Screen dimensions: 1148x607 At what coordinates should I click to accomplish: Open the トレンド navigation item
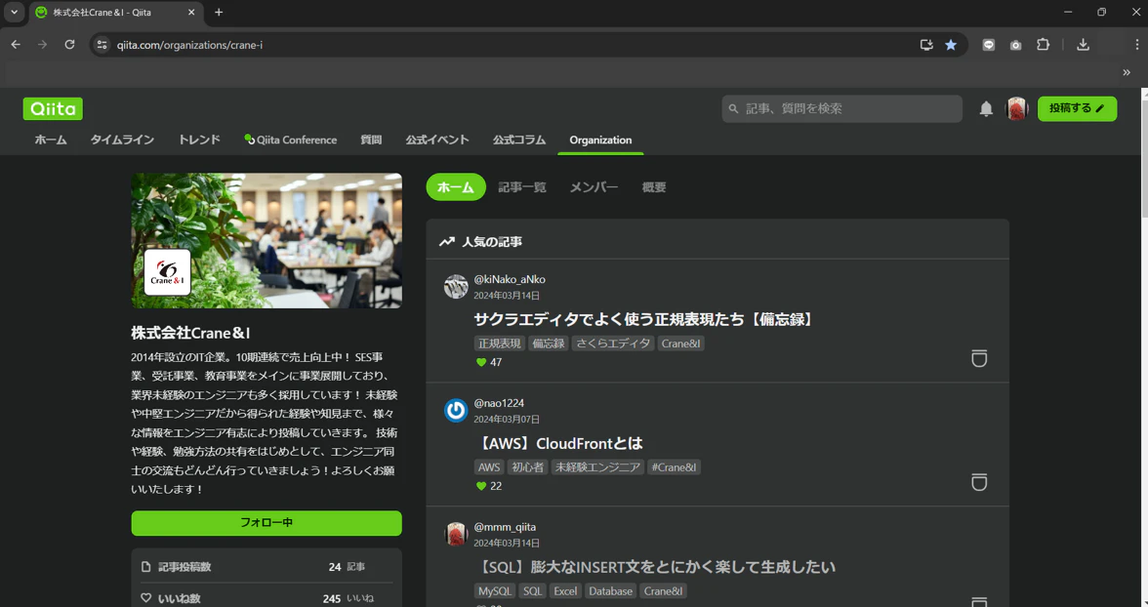199,140
